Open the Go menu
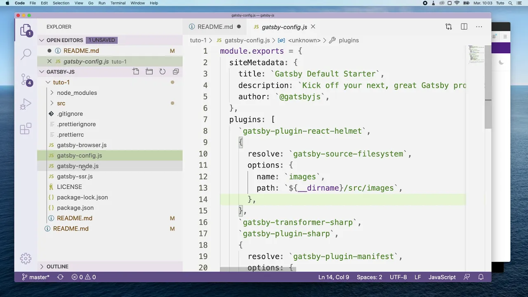The height and width of the screenshot is (297, 528). point(91,3)
